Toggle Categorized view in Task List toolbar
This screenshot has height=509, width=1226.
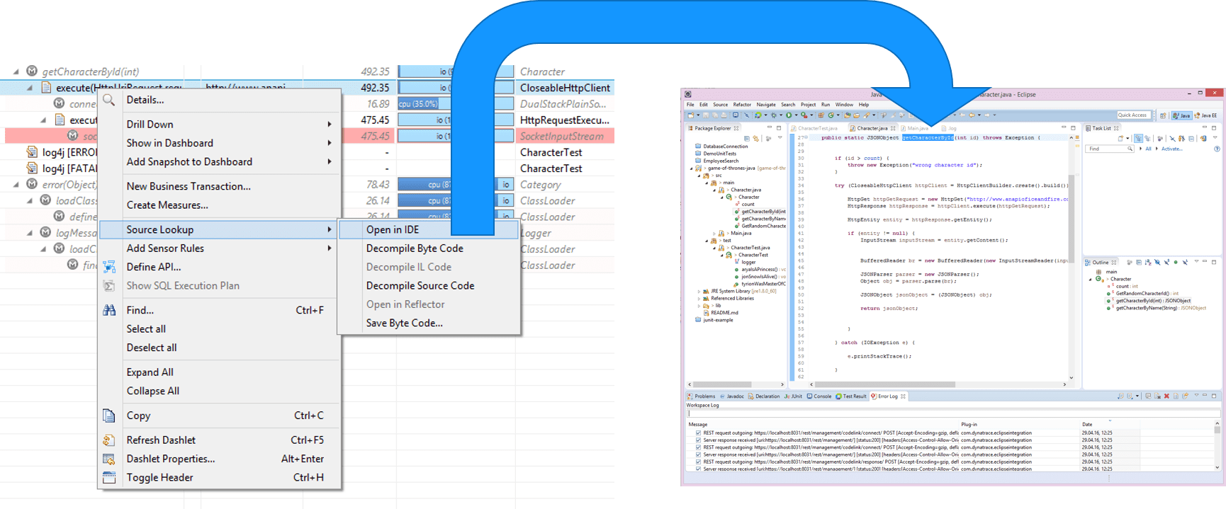[1138, 138]
